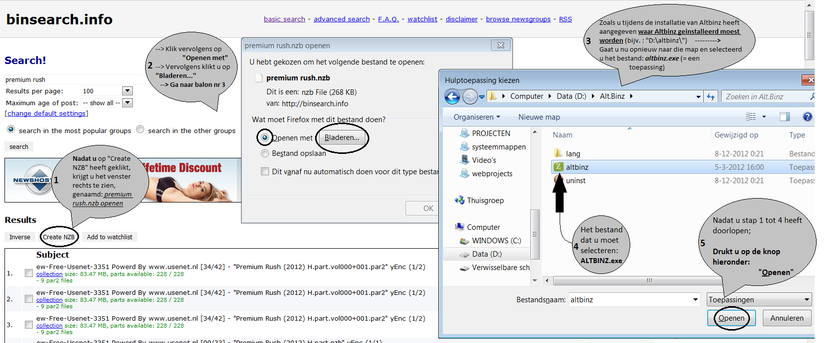Tick 'Dit vanaf nu automatisch doen' checkbox
832x343 pixels.
(x=265, y=171)
